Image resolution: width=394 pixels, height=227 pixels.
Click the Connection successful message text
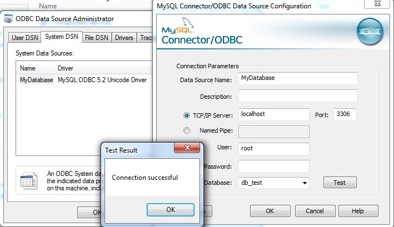coord(144,178)
